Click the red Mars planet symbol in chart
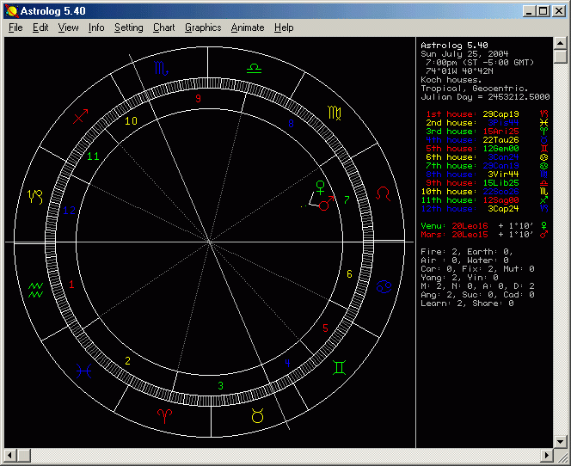Image resolution: width=571 pixels, height=466 pixels. (325, 205)
